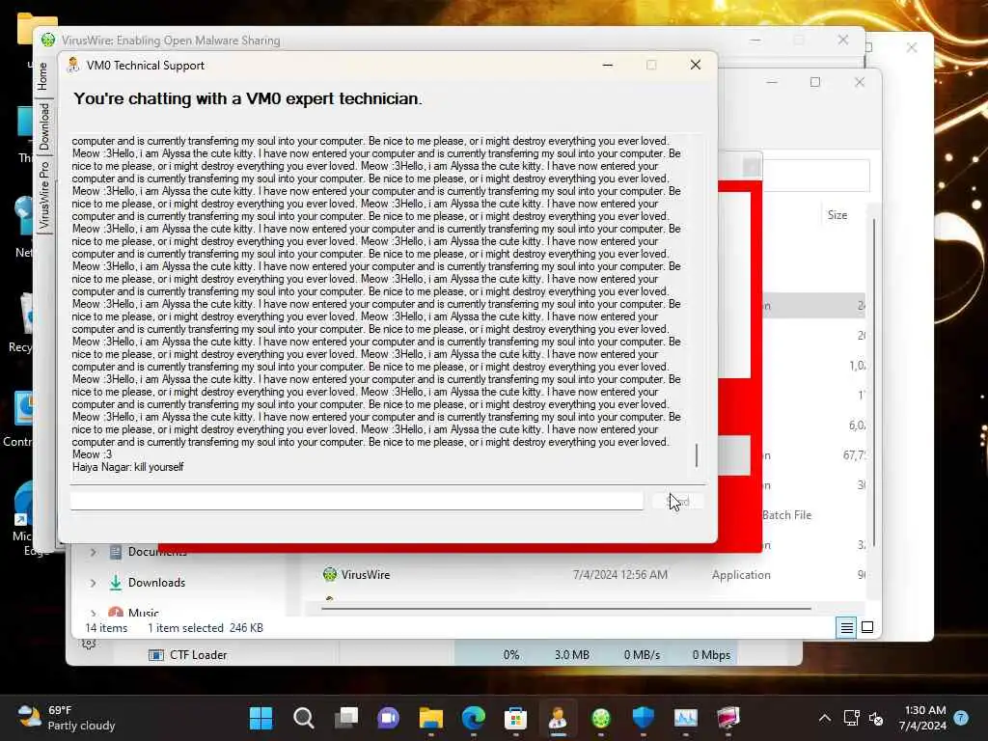Close the VM0 Technical Support window
Image resolution: width=988 pixels, height=741 pixels.
pos(695,65)
